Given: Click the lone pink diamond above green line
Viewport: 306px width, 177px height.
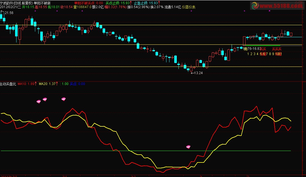Looking at the screenshot, I should pyautogui.click(x=188, y=147).
